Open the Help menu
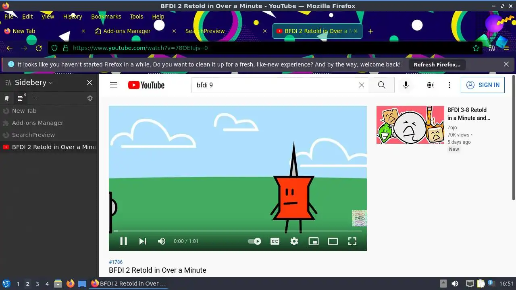 158,17
